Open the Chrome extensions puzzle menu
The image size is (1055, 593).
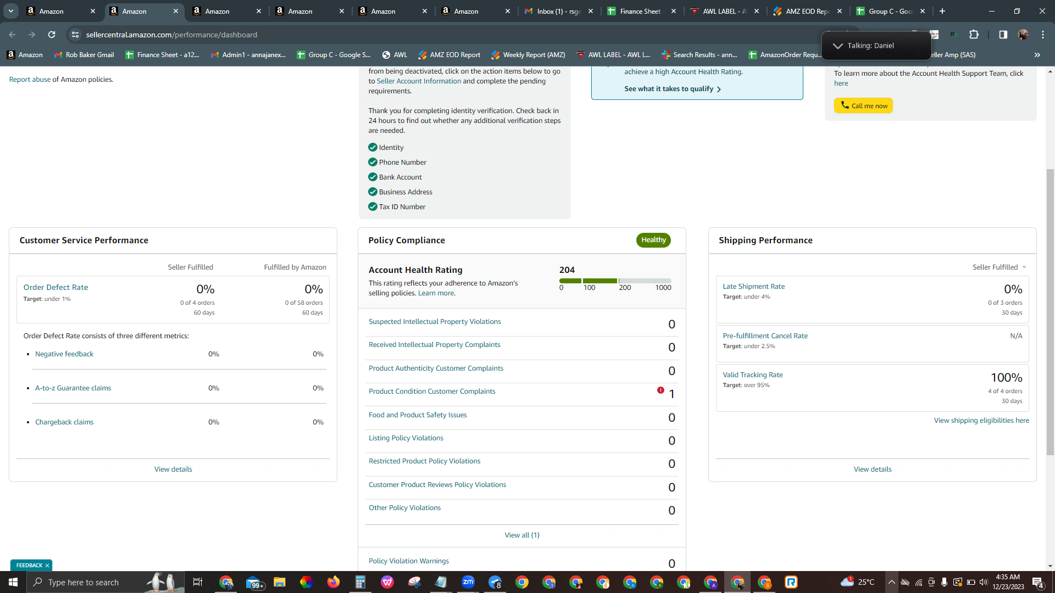tap(974, 35)
